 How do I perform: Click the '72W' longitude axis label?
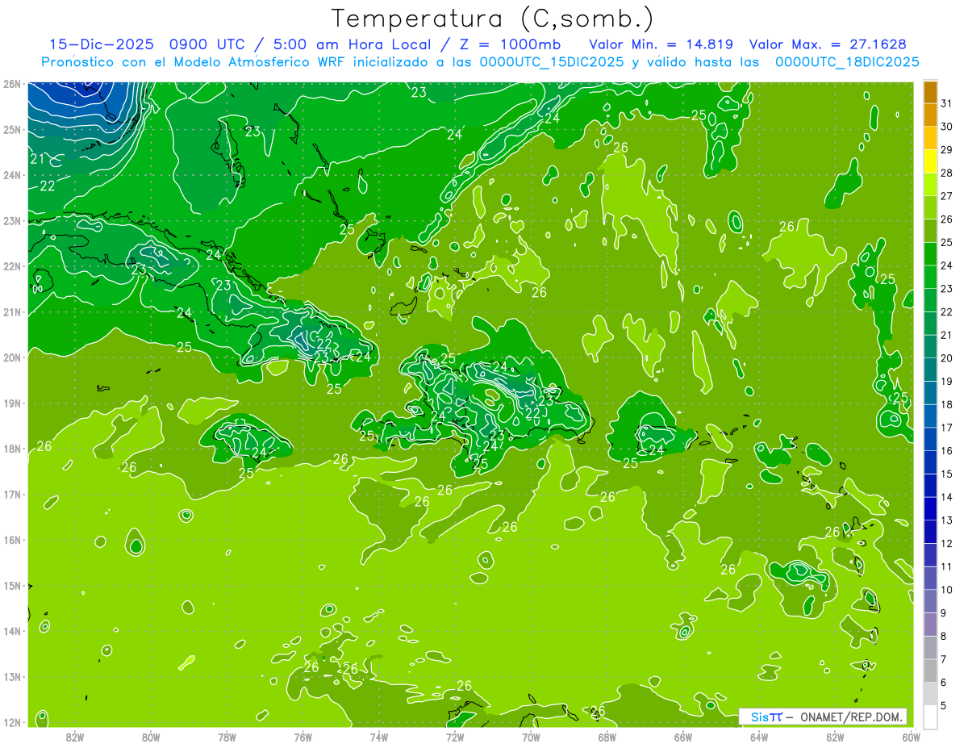click(455, 738)
